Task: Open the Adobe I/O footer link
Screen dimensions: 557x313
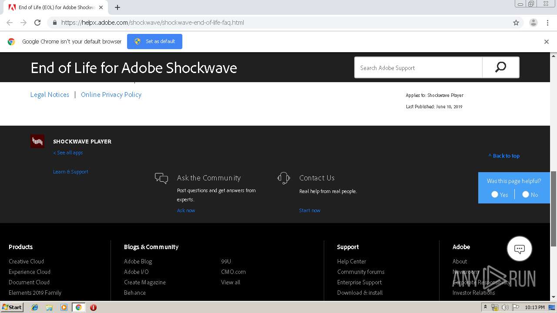Action: 136,272
